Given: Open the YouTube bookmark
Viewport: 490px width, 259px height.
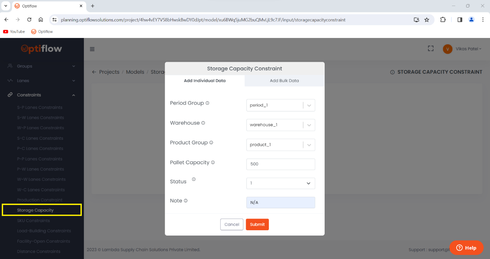Looking at the screenshot, I should pyautogui.click(x=14, y=31).
